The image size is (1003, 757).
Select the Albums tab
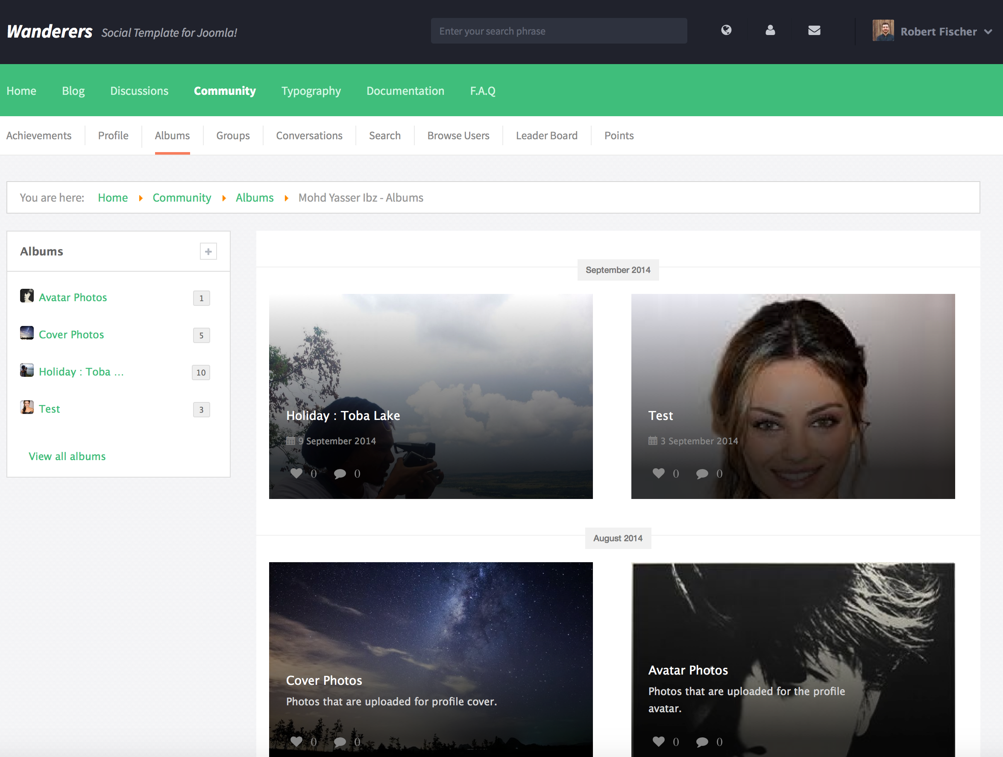pos(172,135)
